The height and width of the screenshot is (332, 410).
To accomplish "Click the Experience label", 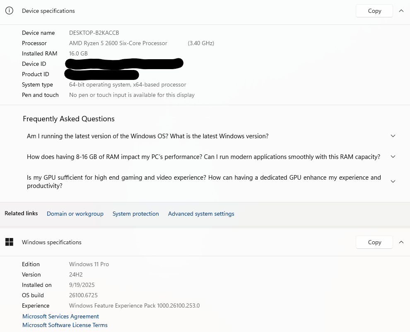I will pyautogui.click(x=36, y=306).
